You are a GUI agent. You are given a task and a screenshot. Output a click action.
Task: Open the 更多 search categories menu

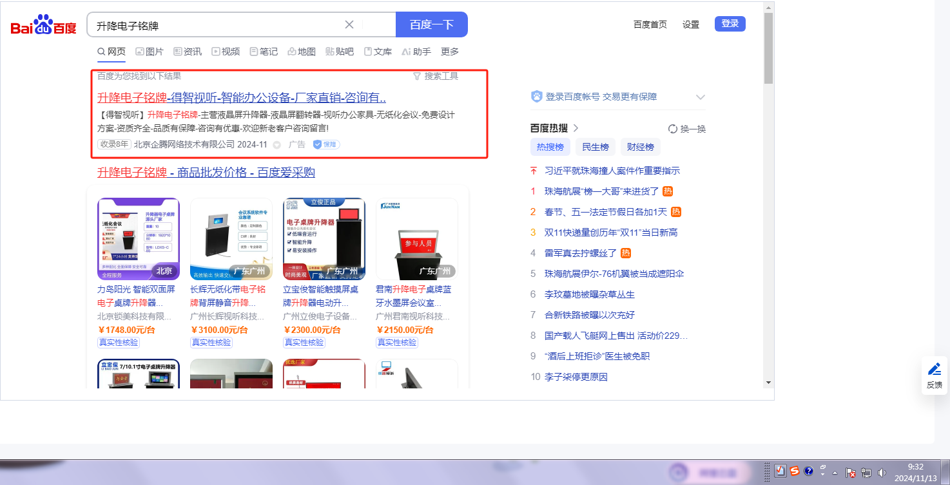point(450,52)
